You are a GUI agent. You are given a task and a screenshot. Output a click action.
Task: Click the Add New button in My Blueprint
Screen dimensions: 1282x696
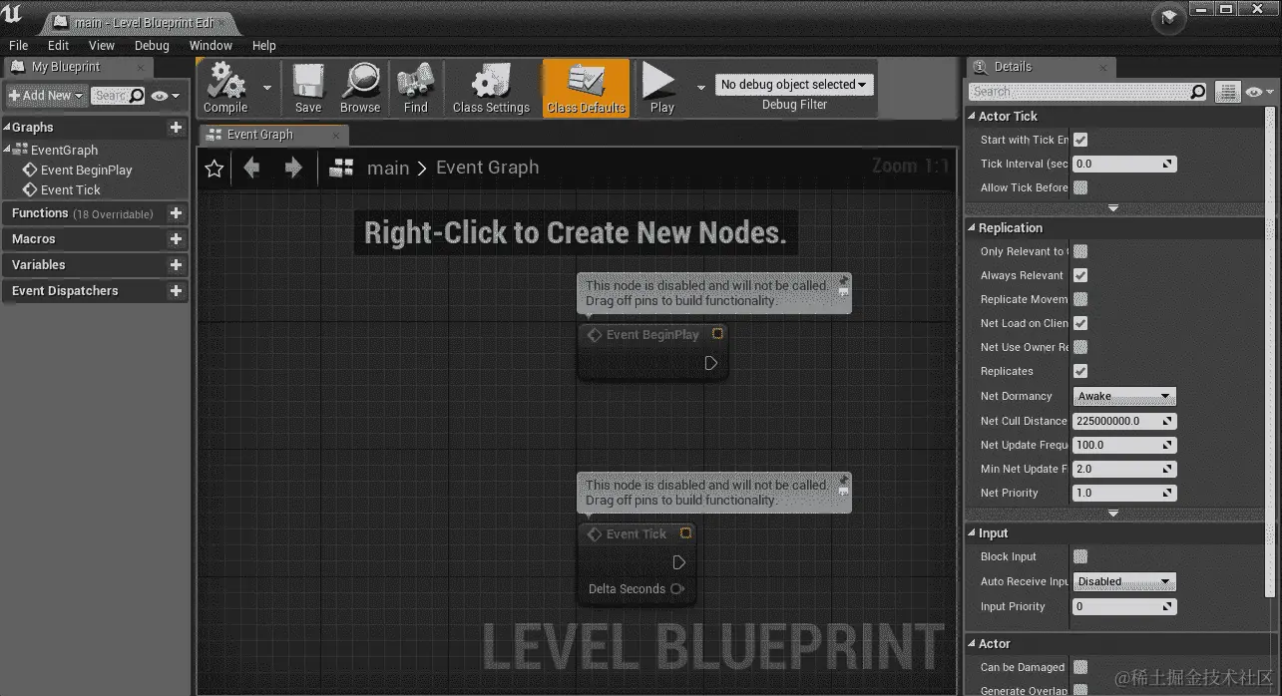point(46,96)
